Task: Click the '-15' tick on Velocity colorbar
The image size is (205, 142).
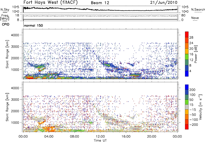Action: pos(193,110)
